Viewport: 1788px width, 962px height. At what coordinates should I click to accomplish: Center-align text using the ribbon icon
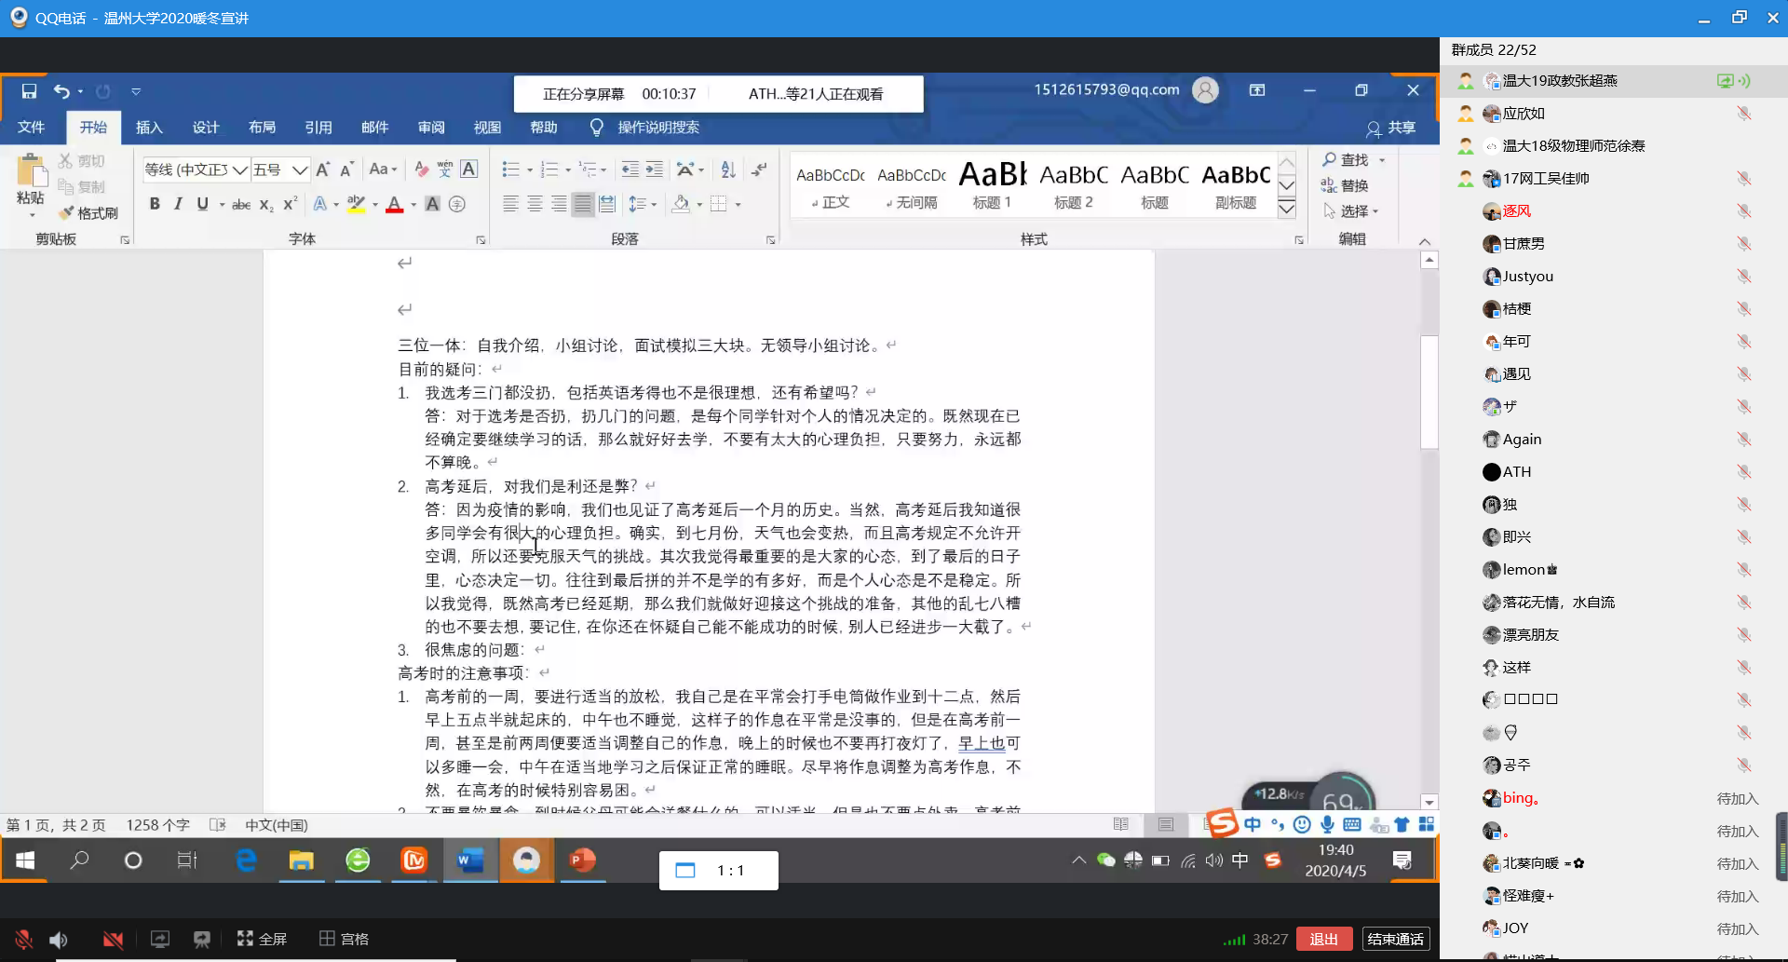pos(535,204)
